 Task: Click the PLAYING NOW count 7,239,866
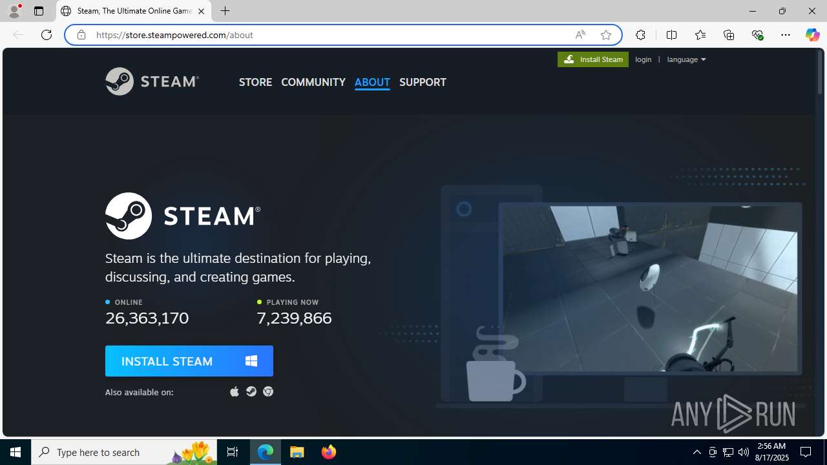(294, 318)
